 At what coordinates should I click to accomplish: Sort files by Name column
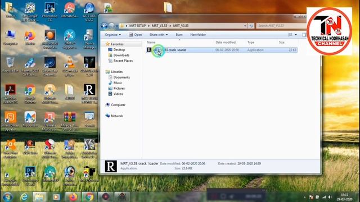151,43
